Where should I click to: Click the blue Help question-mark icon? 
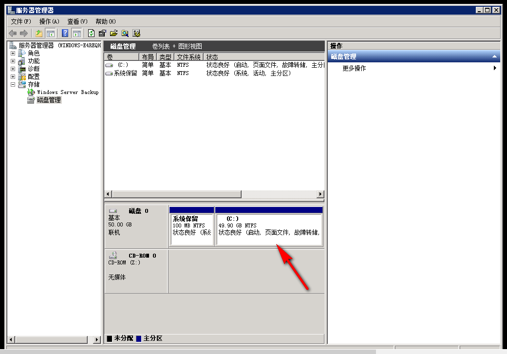[65, 33]
